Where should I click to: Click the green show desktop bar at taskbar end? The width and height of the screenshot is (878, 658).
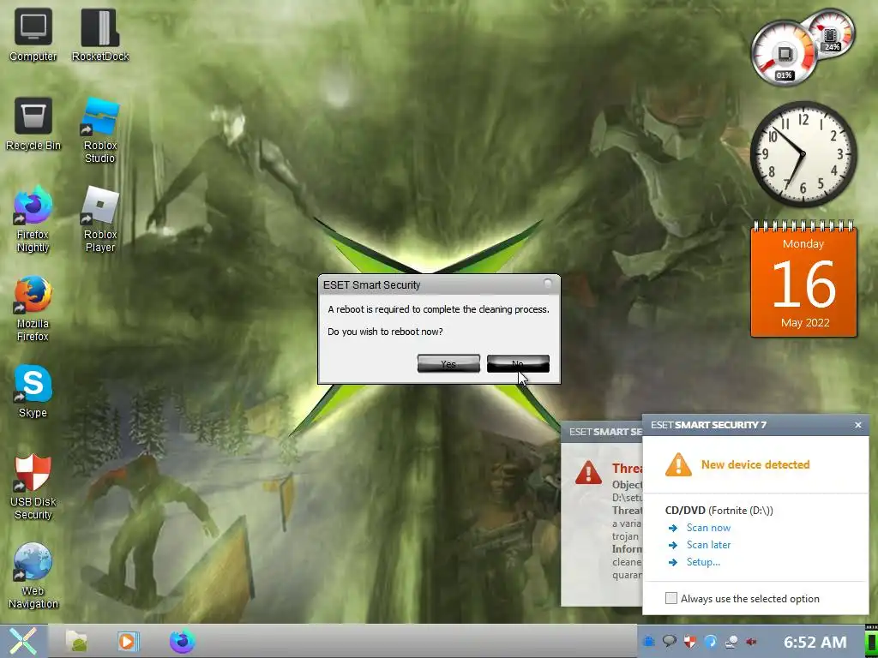[871, 642]
